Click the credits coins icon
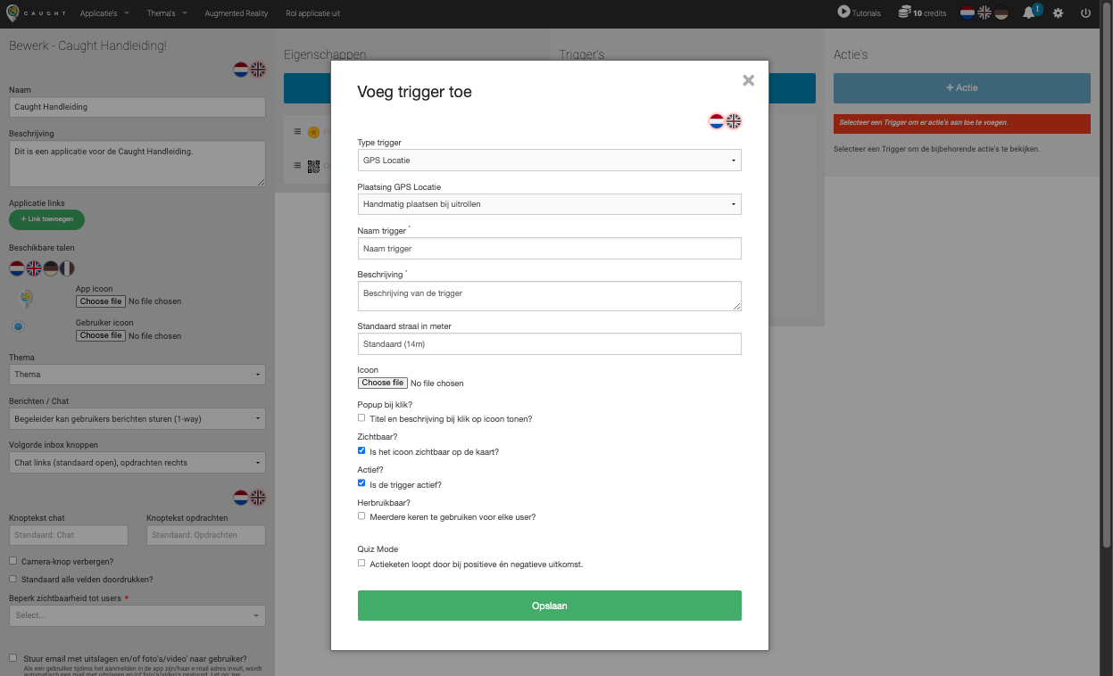This screenshot has width=1113, height=676. pos(904,12)
